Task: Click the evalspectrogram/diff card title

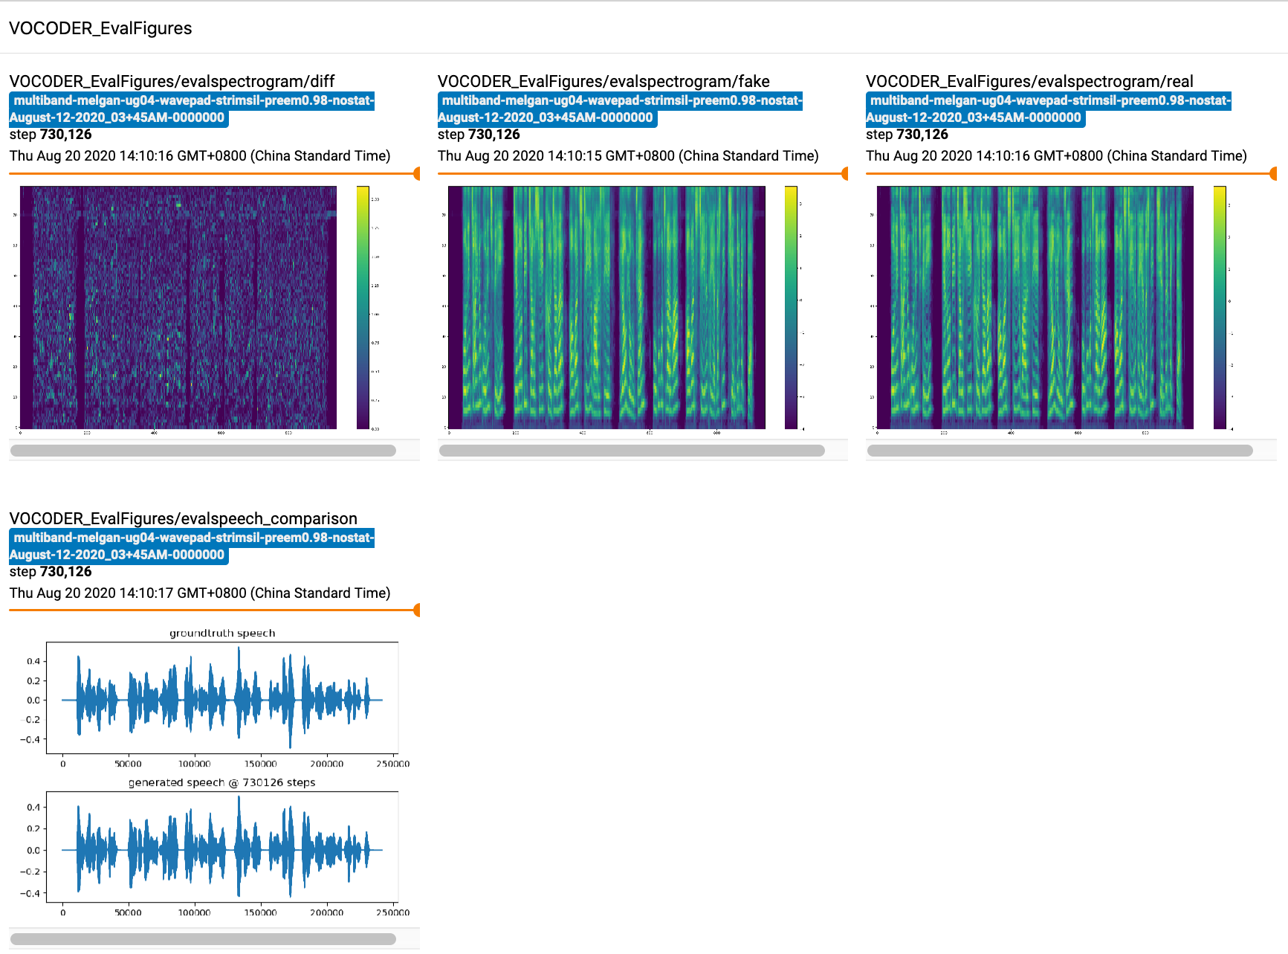Action: [x=172, y=82]
